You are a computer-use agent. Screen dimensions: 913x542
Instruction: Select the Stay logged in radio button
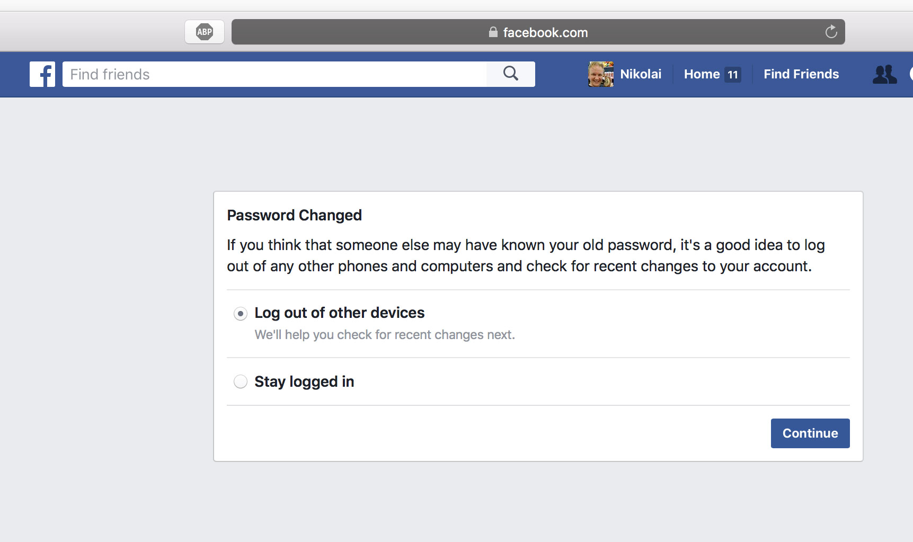[x=240, y=381]
